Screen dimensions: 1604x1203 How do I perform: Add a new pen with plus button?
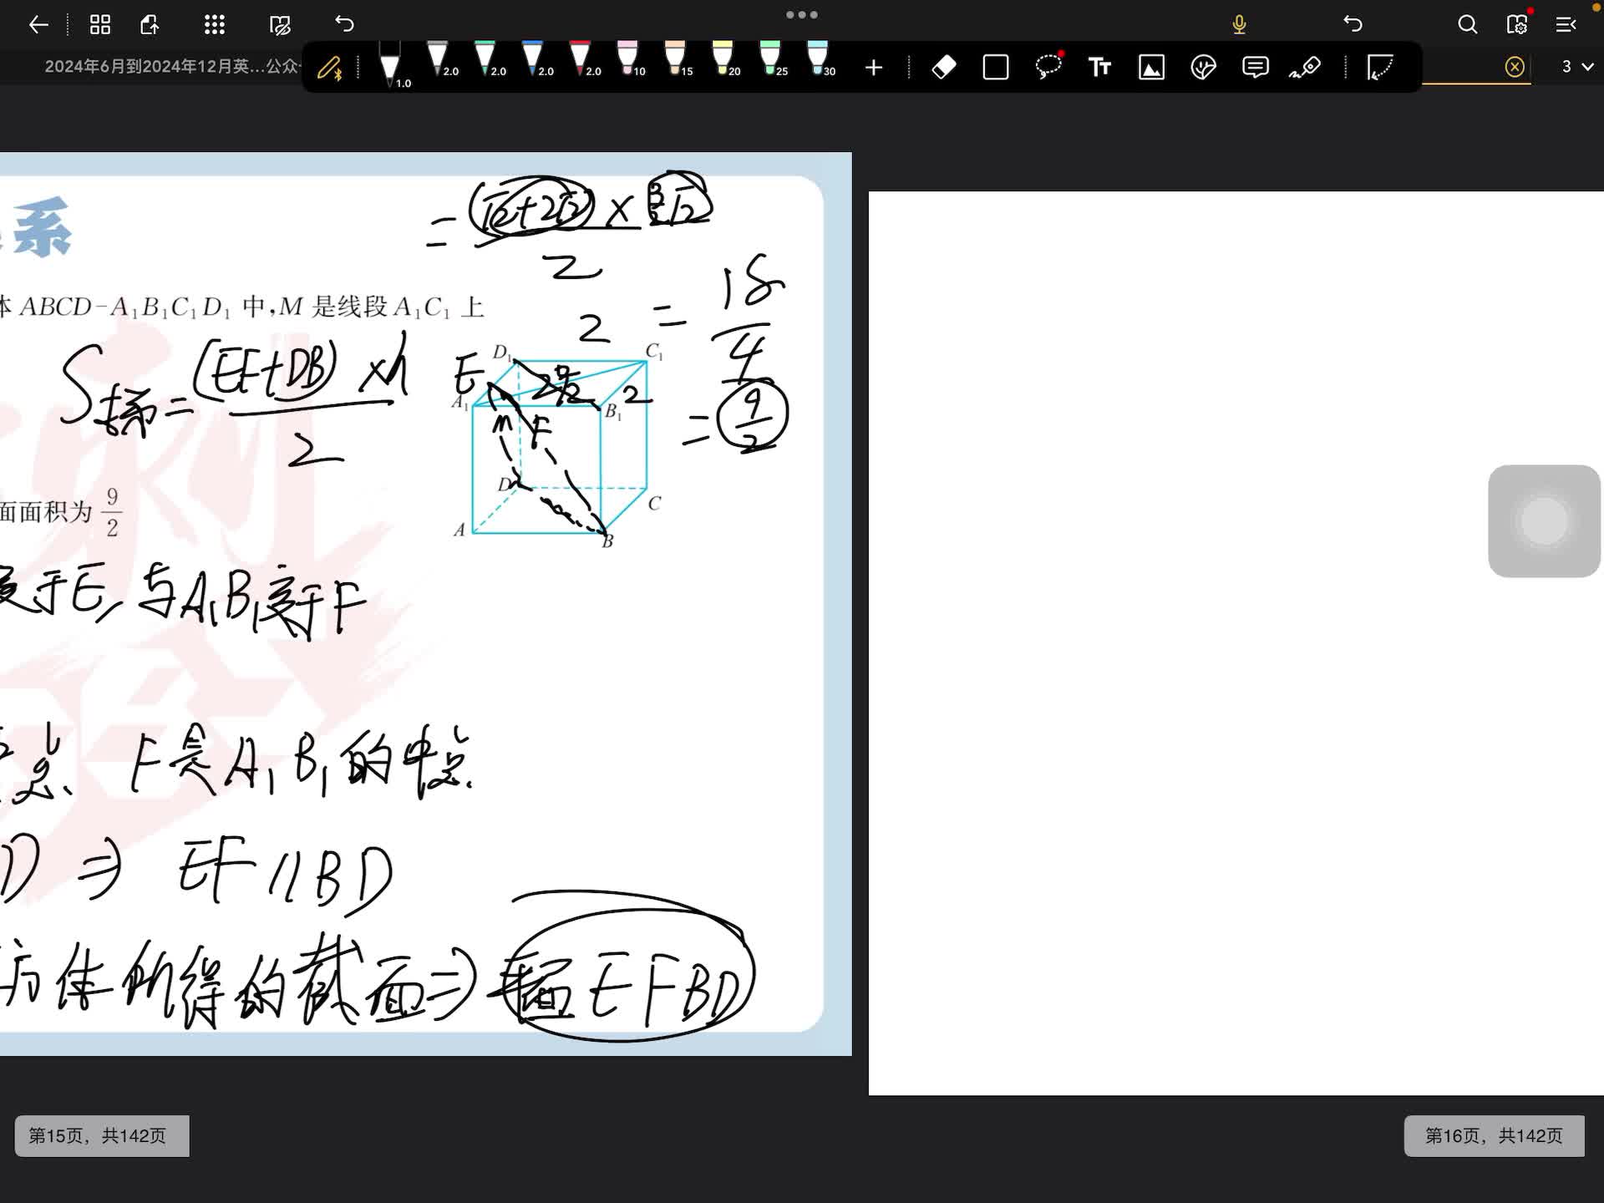coord(874,67)
